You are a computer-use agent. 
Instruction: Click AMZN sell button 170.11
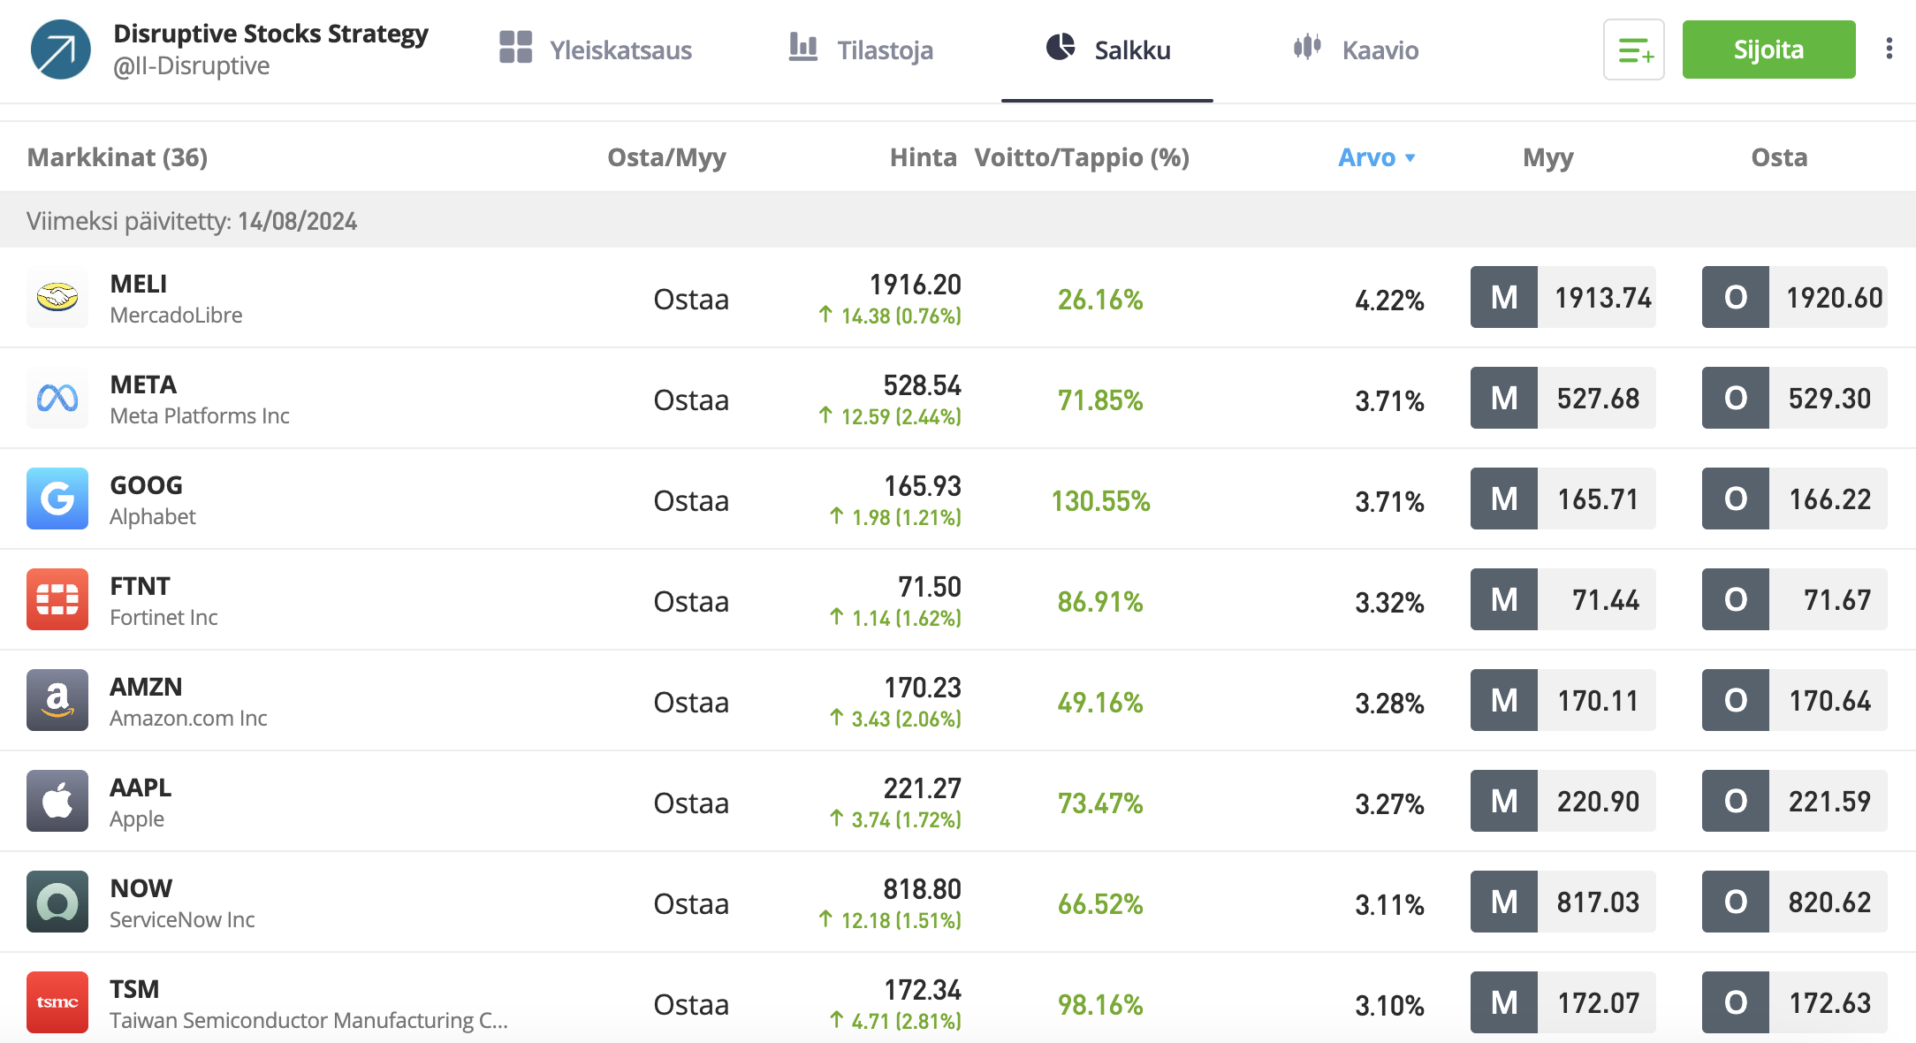tap(1563, 700)
